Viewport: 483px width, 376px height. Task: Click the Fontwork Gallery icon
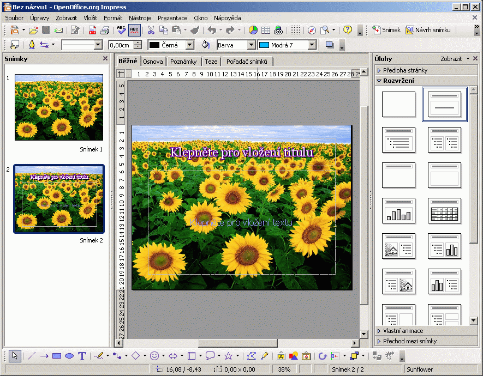(281, 356)
